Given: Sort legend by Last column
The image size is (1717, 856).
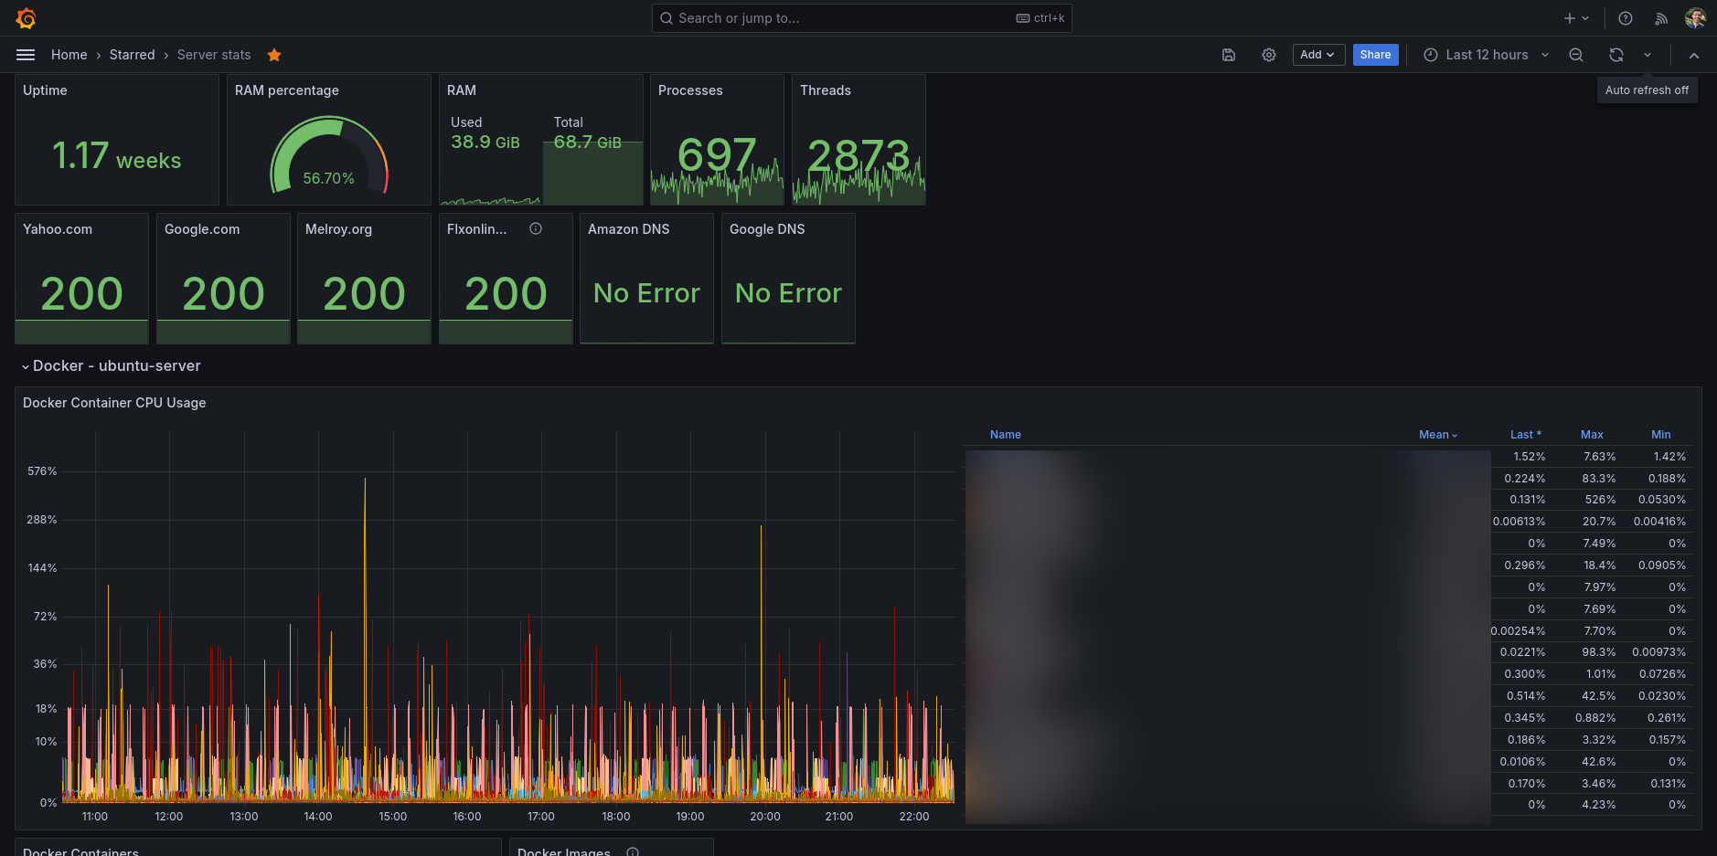Looking at the screenshot, I should pos(1525,435).
